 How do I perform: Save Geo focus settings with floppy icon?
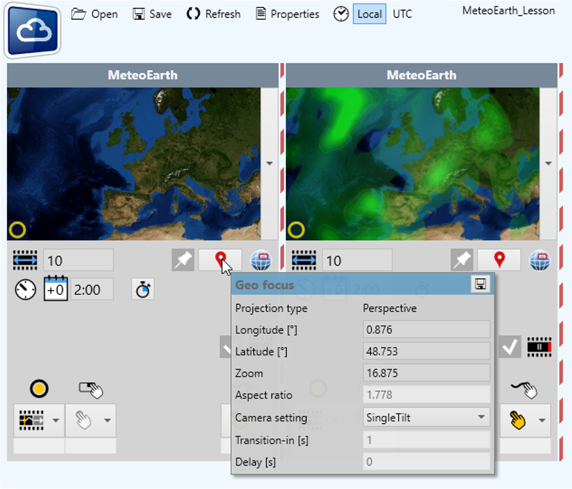[x=480, y=284]
